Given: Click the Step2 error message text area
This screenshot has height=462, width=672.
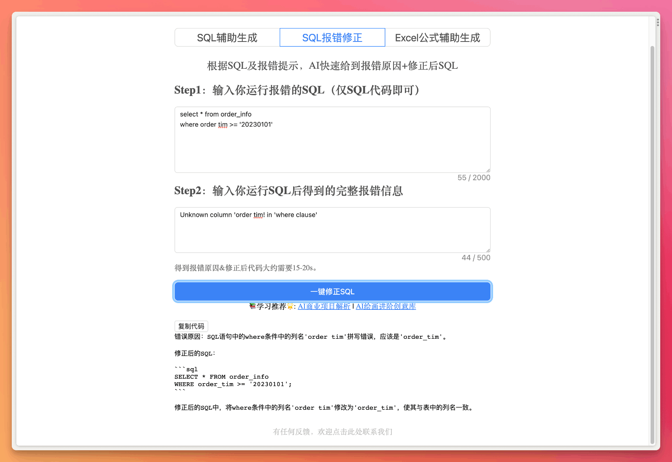Looking at the screenshot, I should 332,230.
